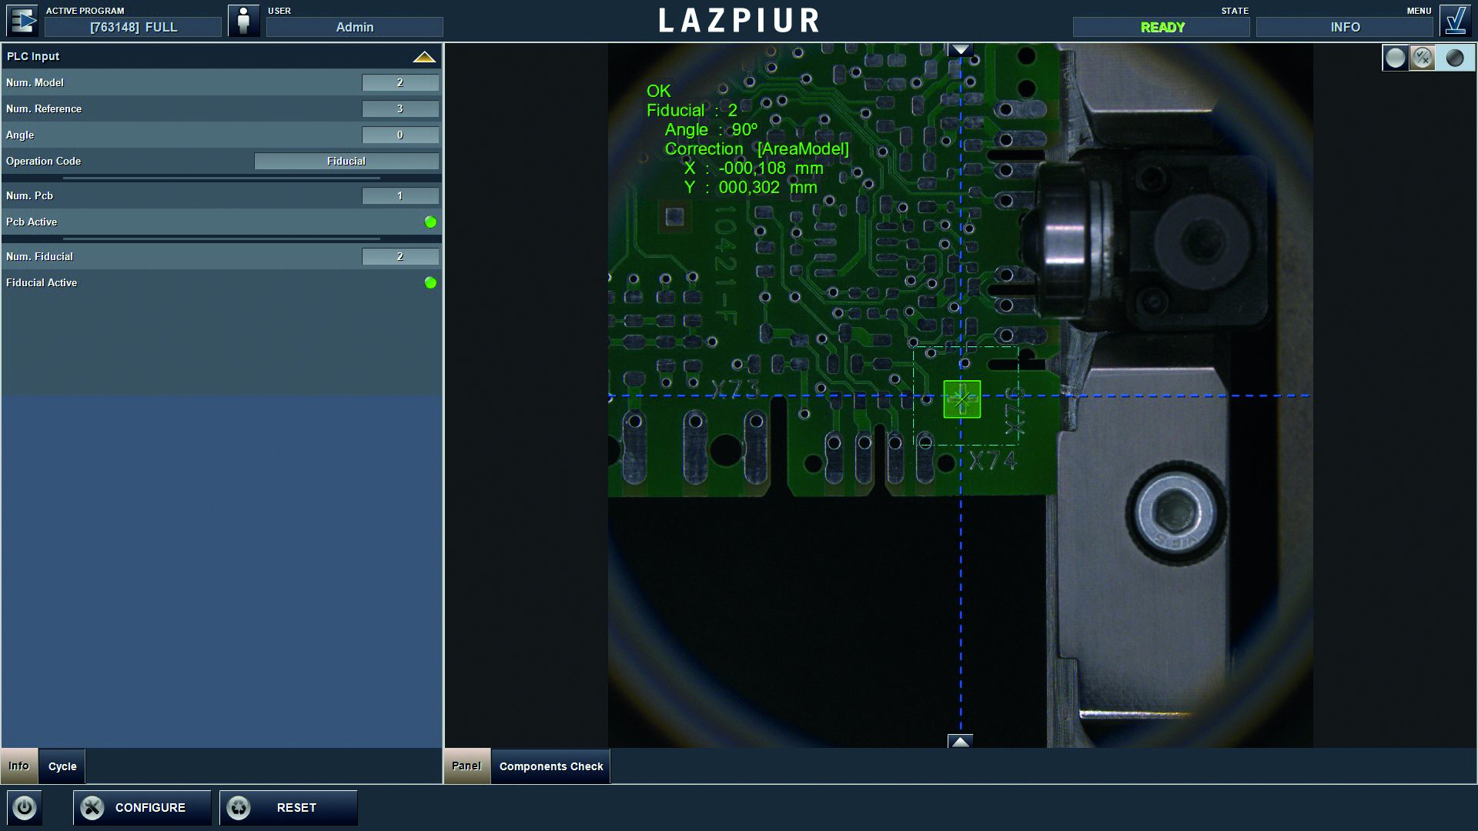
Task: Click the checkmark menu icon top-right
Action: click(x=1455, y=21)
